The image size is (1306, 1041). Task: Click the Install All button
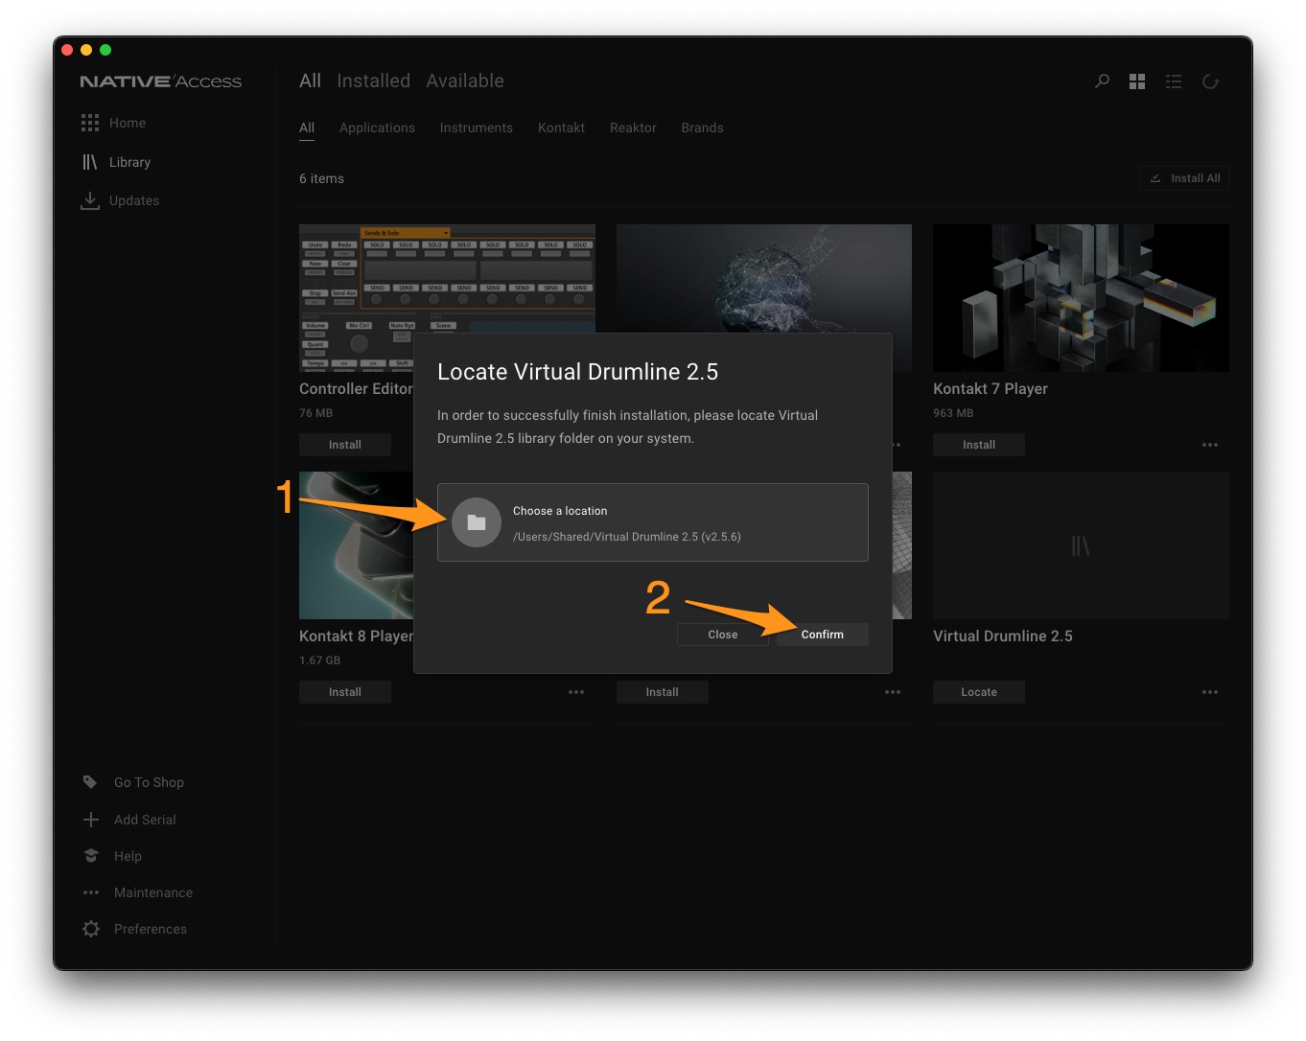coord(1184,178)
